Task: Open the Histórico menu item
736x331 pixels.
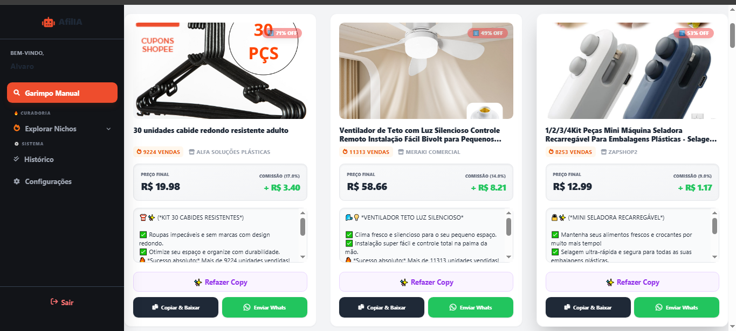Action: (39, 159)
